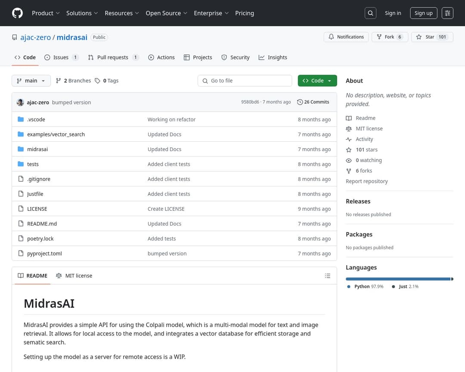465x372 pixels.
Task: Expand the Resources menu
Action: tap(121, 13)
